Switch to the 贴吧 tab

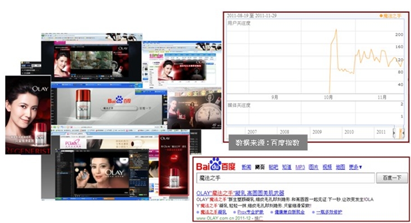pos(273,167)
